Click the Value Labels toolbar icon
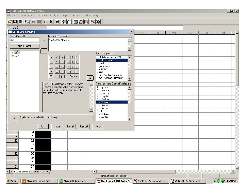This screenshot has height=184, width=245. 93,22
